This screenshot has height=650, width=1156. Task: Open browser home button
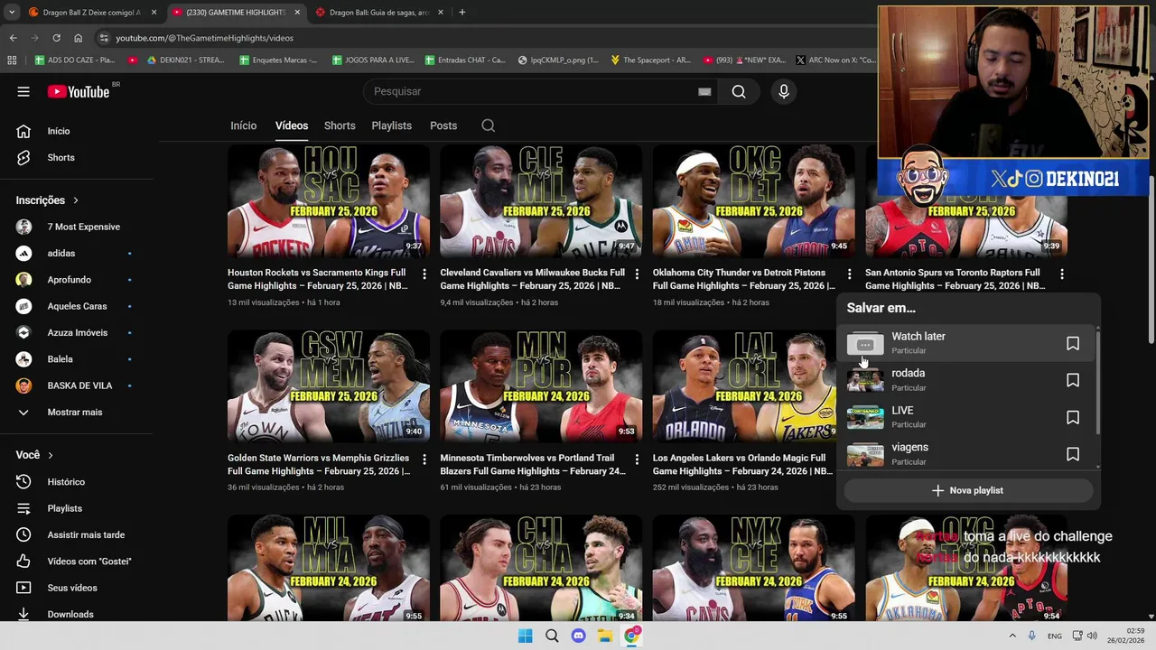tap(78, 38)
